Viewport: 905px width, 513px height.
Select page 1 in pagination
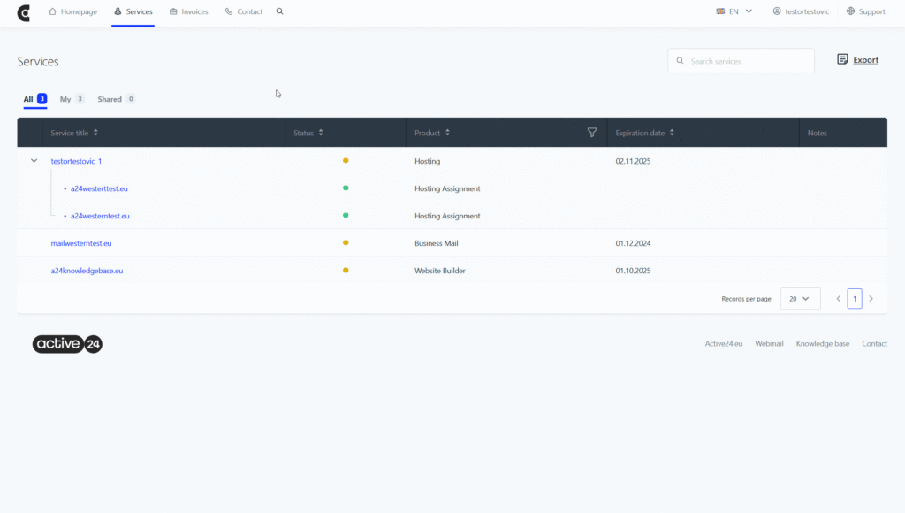(855, 299)
